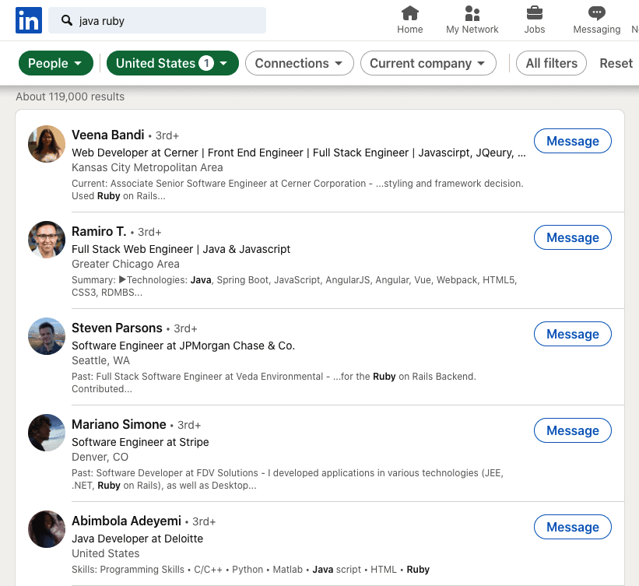The width and height of the screenshot is (639, 586).
Task: Open Messaging chat bubble icon
Action: [x=596, y=13]
